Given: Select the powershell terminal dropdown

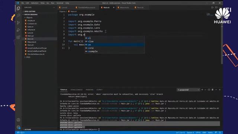Looking at the screenshot, I should [188, 90].
